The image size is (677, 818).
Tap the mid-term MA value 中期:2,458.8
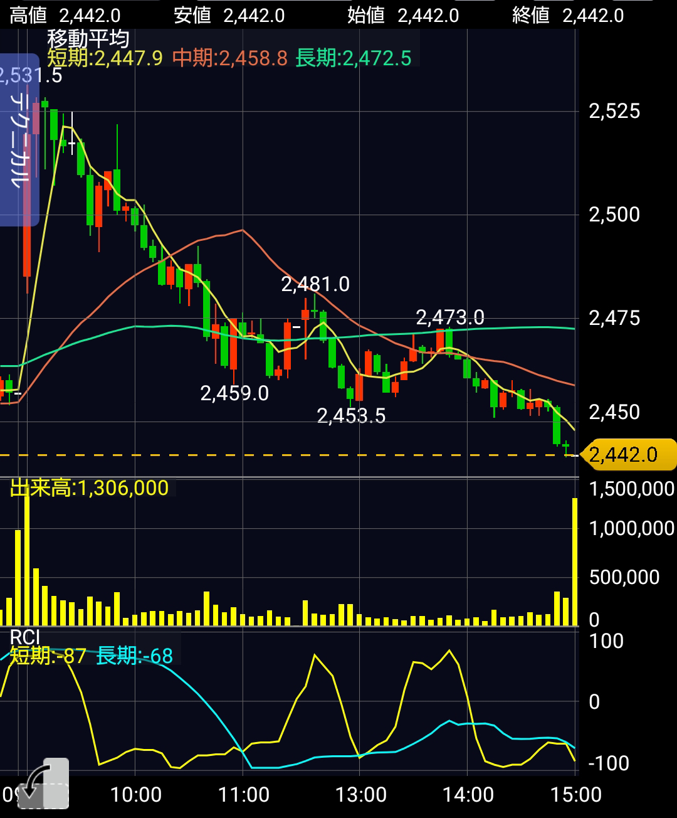[x=230, y=58]
